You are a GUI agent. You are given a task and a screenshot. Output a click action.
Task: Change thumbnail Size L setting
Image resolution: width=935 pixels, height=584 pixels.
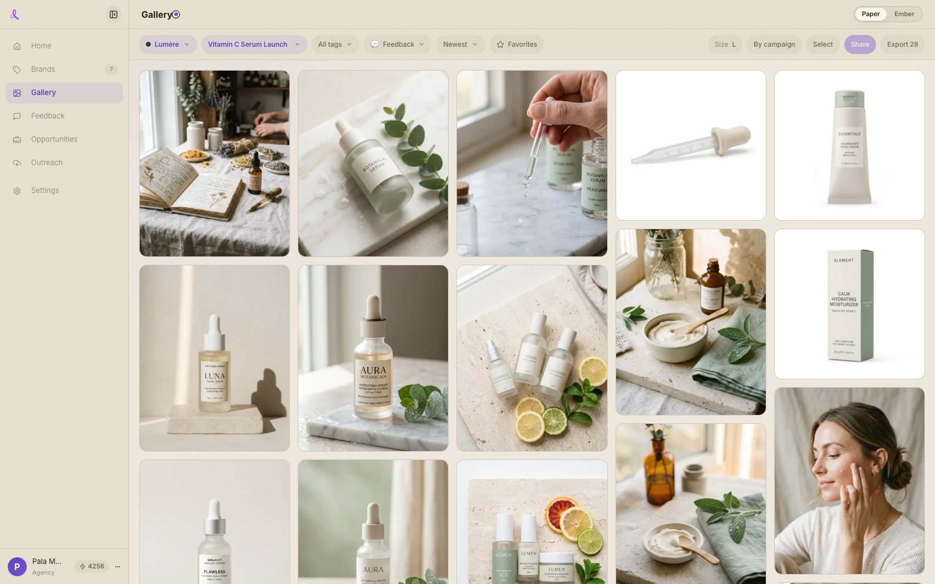click(725, 44)
